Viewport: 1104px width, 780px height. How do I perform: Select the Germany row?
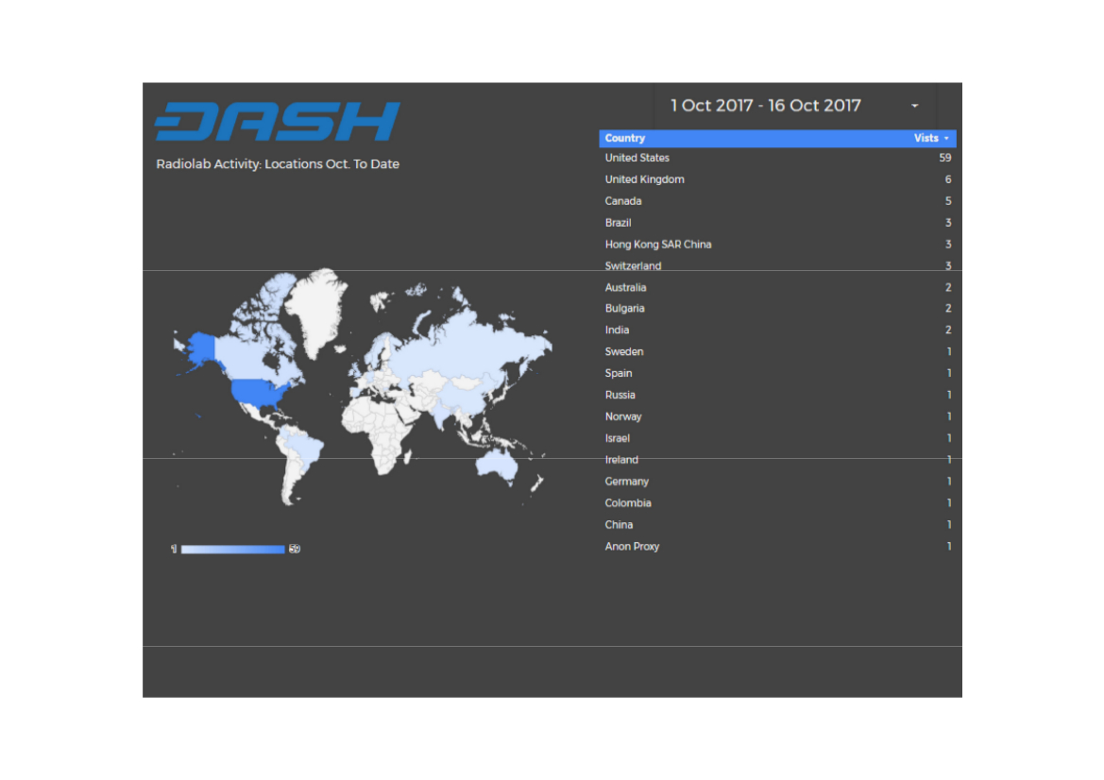tap(777, 482)
